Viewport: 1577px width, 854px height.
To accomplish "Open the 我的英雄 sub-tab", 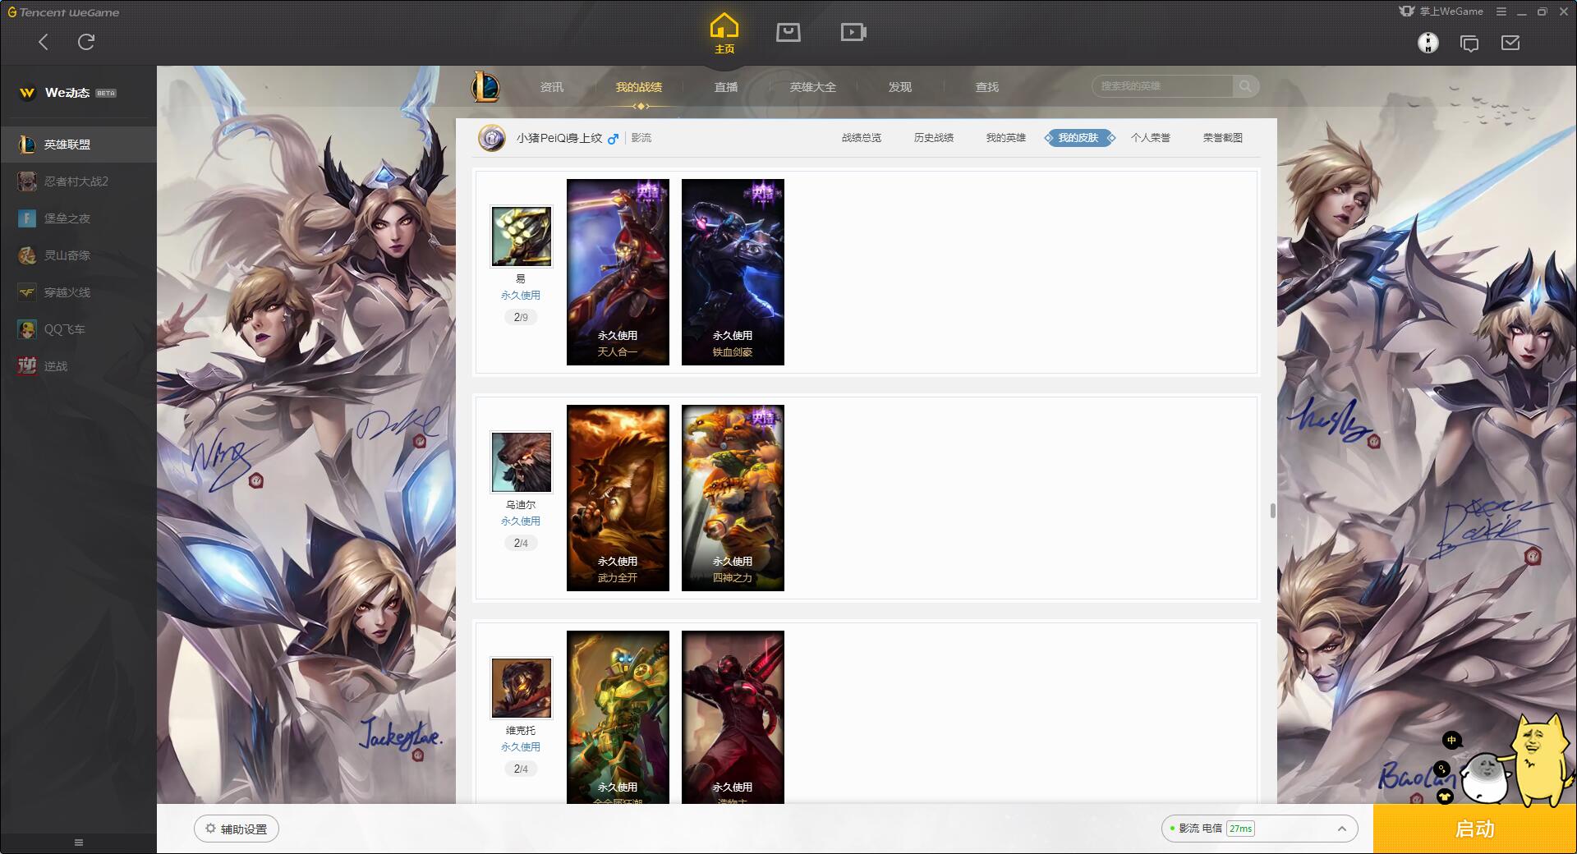I will point(1006,138).
